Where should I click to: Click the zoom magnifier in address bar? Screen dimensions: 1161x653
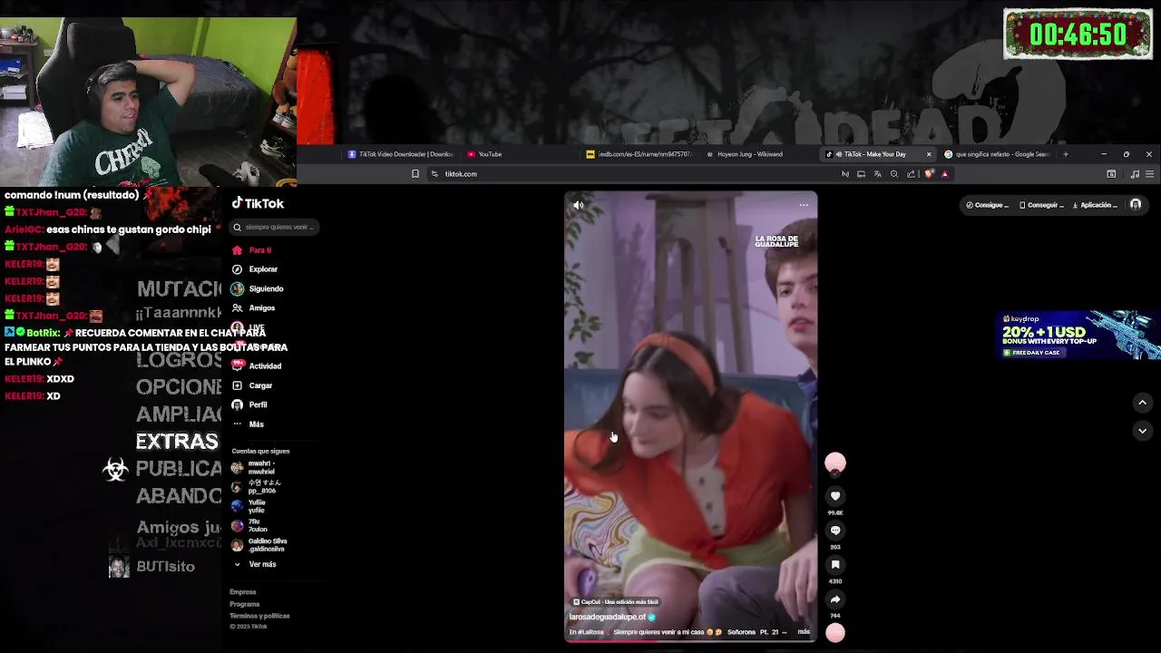pyautogui.click(x=894, y=174)
